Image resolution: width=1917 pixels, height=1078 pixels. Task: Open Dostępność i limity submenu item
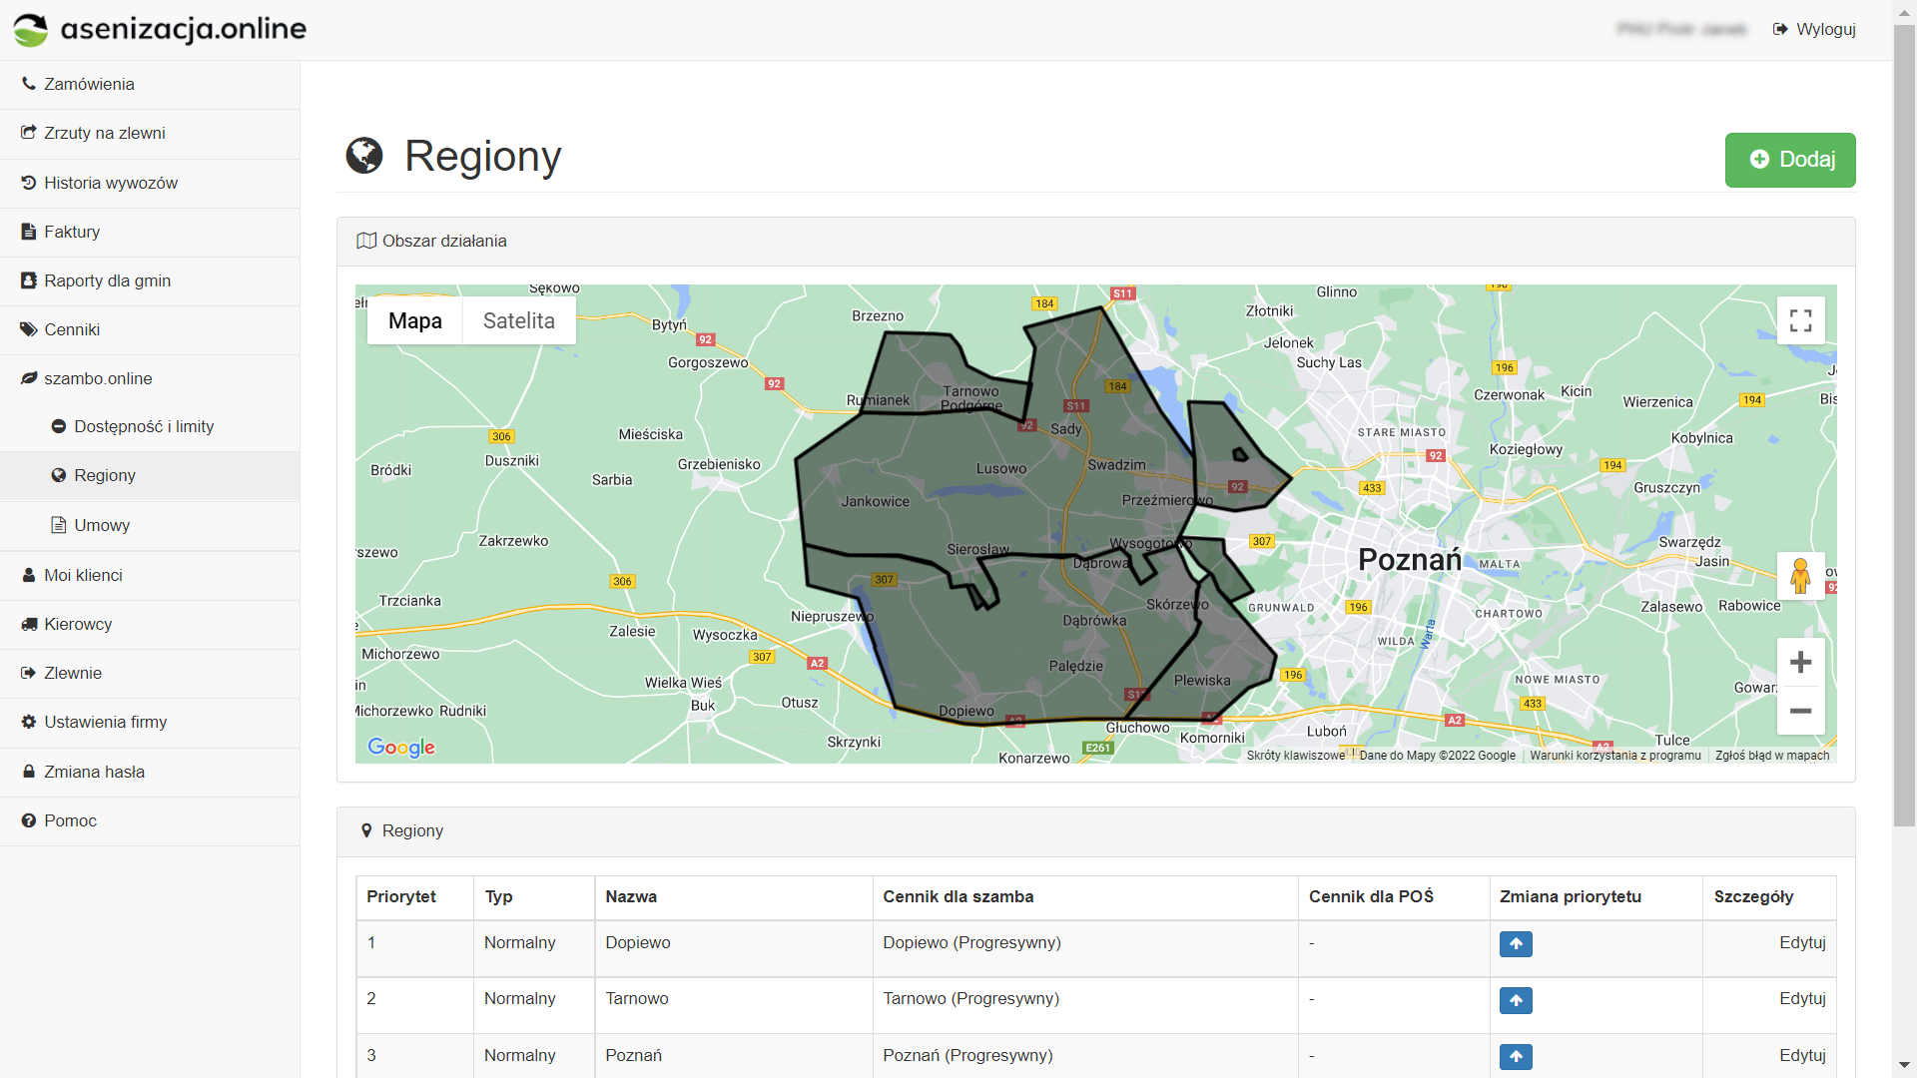tap(150, 426)
